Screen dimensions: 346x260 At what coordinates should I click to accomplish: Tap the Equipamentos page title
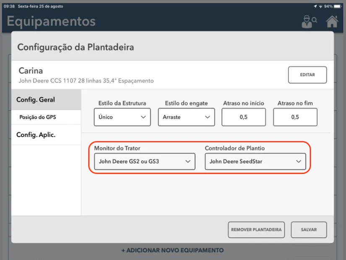[x=51, y=21]
